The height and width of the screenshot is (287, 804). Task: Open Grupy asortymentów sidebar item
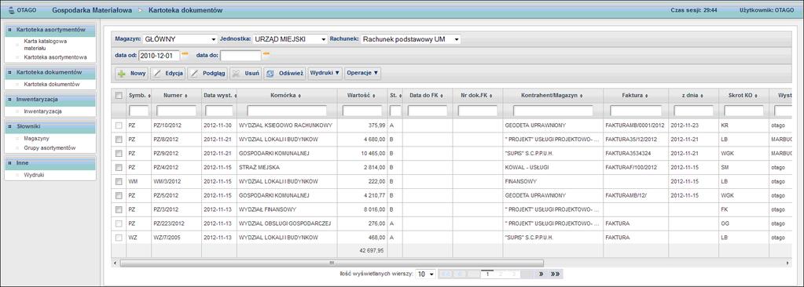50,148
